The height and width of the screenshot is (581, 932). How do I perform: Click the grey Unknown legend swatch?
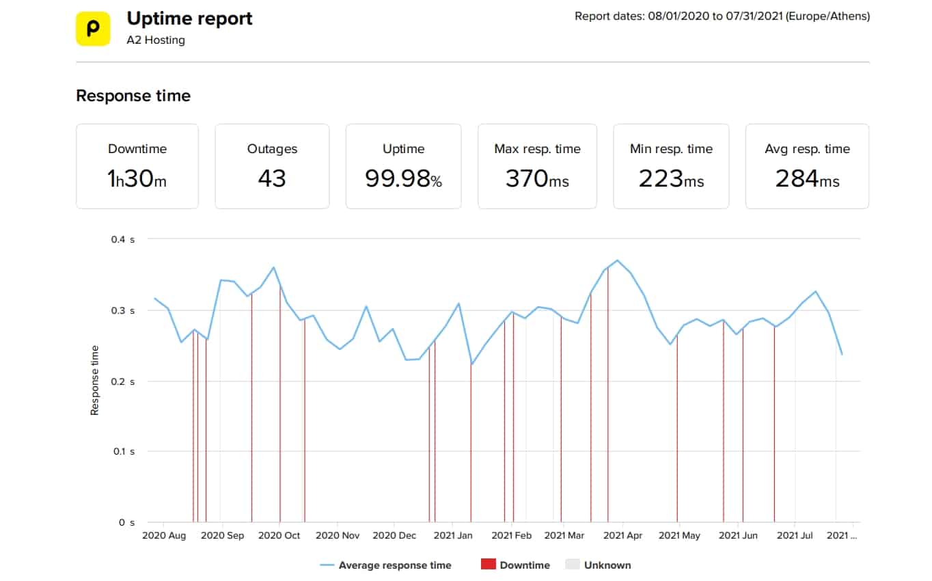(572, 565)
